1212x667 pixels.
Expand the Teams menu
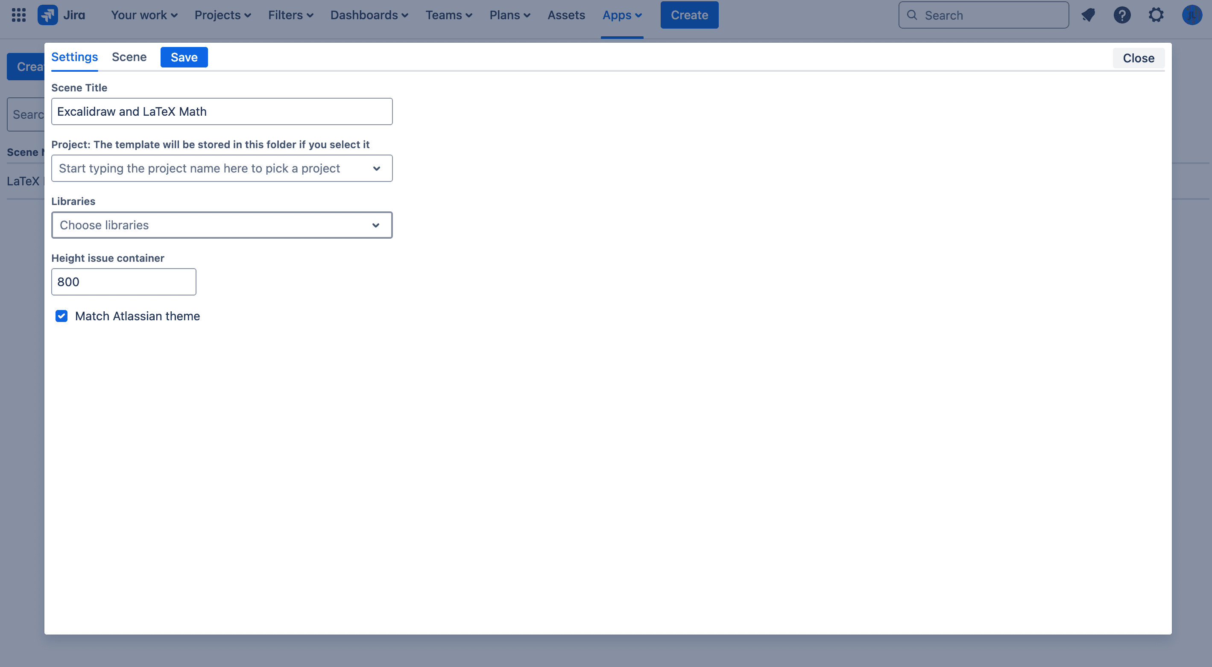448,15
